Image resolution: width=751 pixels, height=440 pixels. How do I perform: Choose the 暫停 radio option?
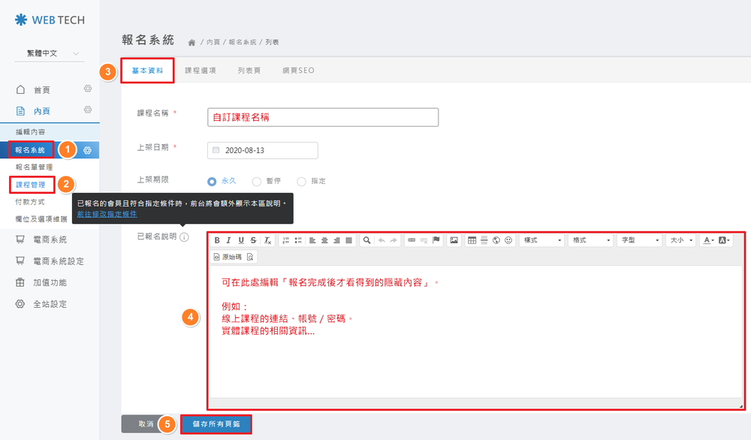pyautogui.click(x=257, y=181)
